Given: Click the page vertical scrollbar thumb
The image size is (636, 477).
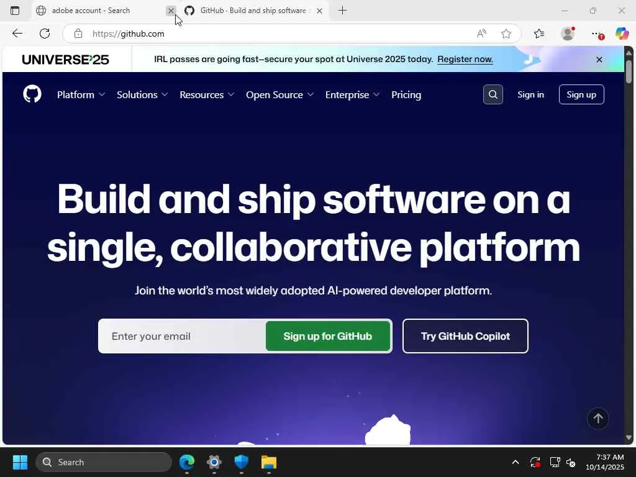Looking at the screenshot, I should tap(629, 72).
